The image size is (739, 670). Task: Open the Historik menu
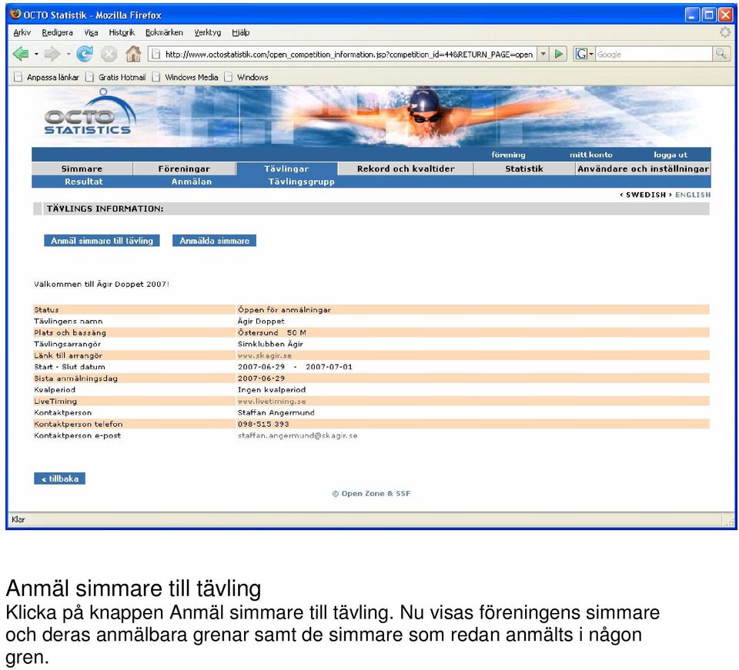(x=122, y=32)
